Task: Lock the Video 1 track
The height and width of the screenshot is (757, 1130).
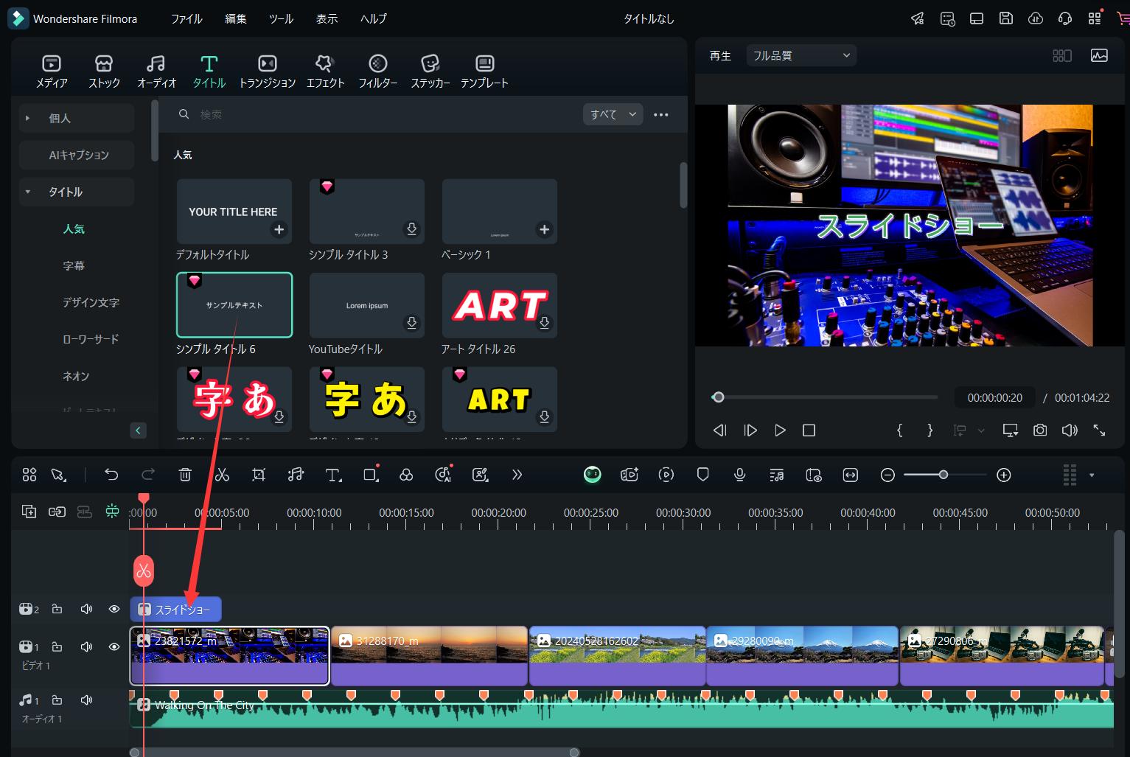Action: click(x=57, y=646)
